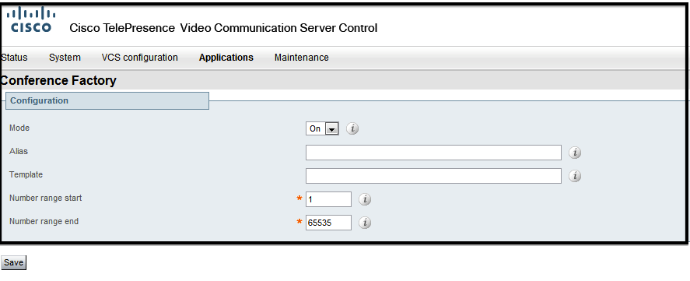The width and height of the screenshot is (690, 281).
Task: Open the Status menu
Action: [14, 58]
